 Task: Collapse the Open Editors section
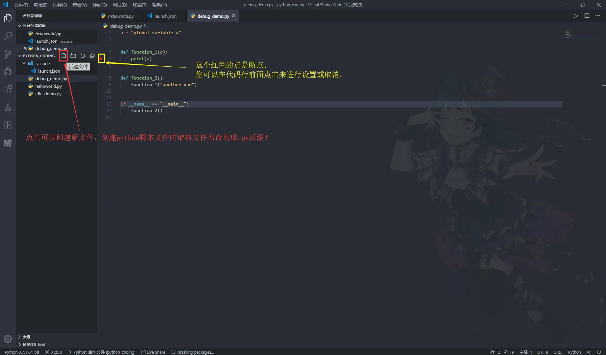[20, 26]
